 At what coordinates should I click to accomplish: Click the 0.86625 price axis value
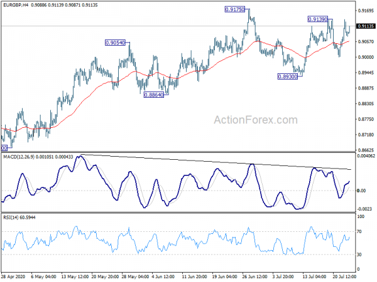(366, 150)
